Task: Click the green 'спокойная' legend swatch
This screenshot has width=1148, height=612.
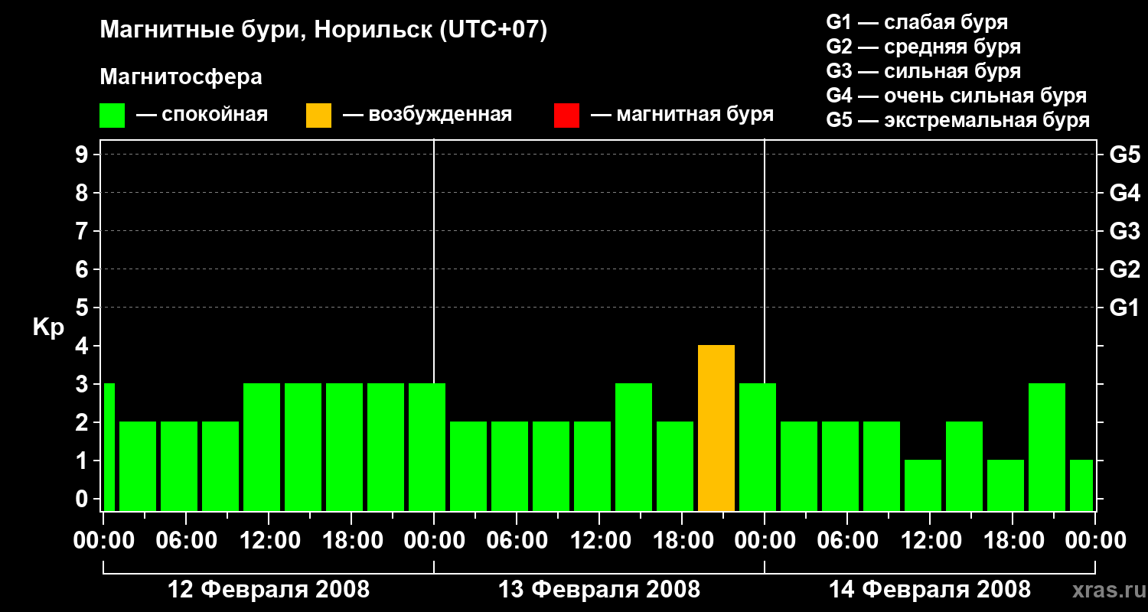Action: click(113, 116)
